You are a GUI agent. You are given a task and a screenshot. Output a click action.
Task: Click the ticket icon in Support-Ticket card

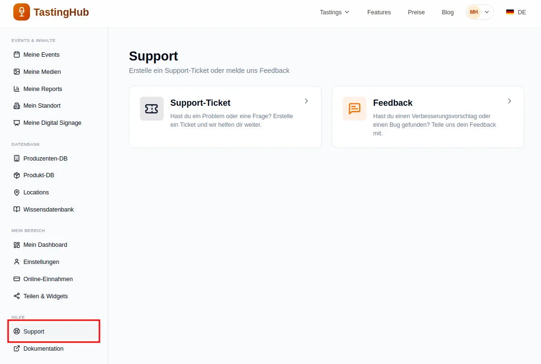click(x=151, y=109)
